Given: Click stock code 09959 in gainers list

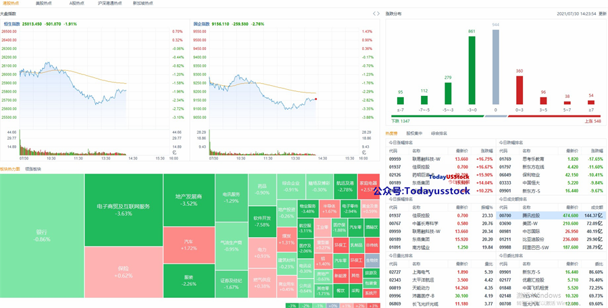Looking at the screenshot, I should [395, 159].
